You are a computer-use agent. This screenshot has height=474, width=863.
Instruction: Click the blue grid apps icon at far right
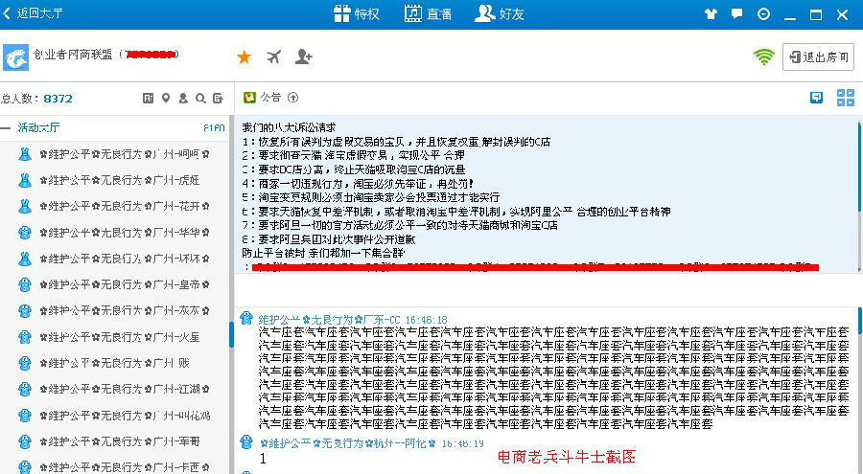tap(846, 98)
